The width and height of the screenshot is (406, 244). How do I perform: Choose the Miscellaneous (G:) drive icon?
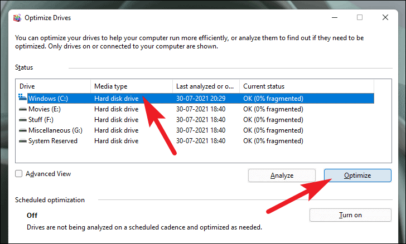[x=23, y=130]
